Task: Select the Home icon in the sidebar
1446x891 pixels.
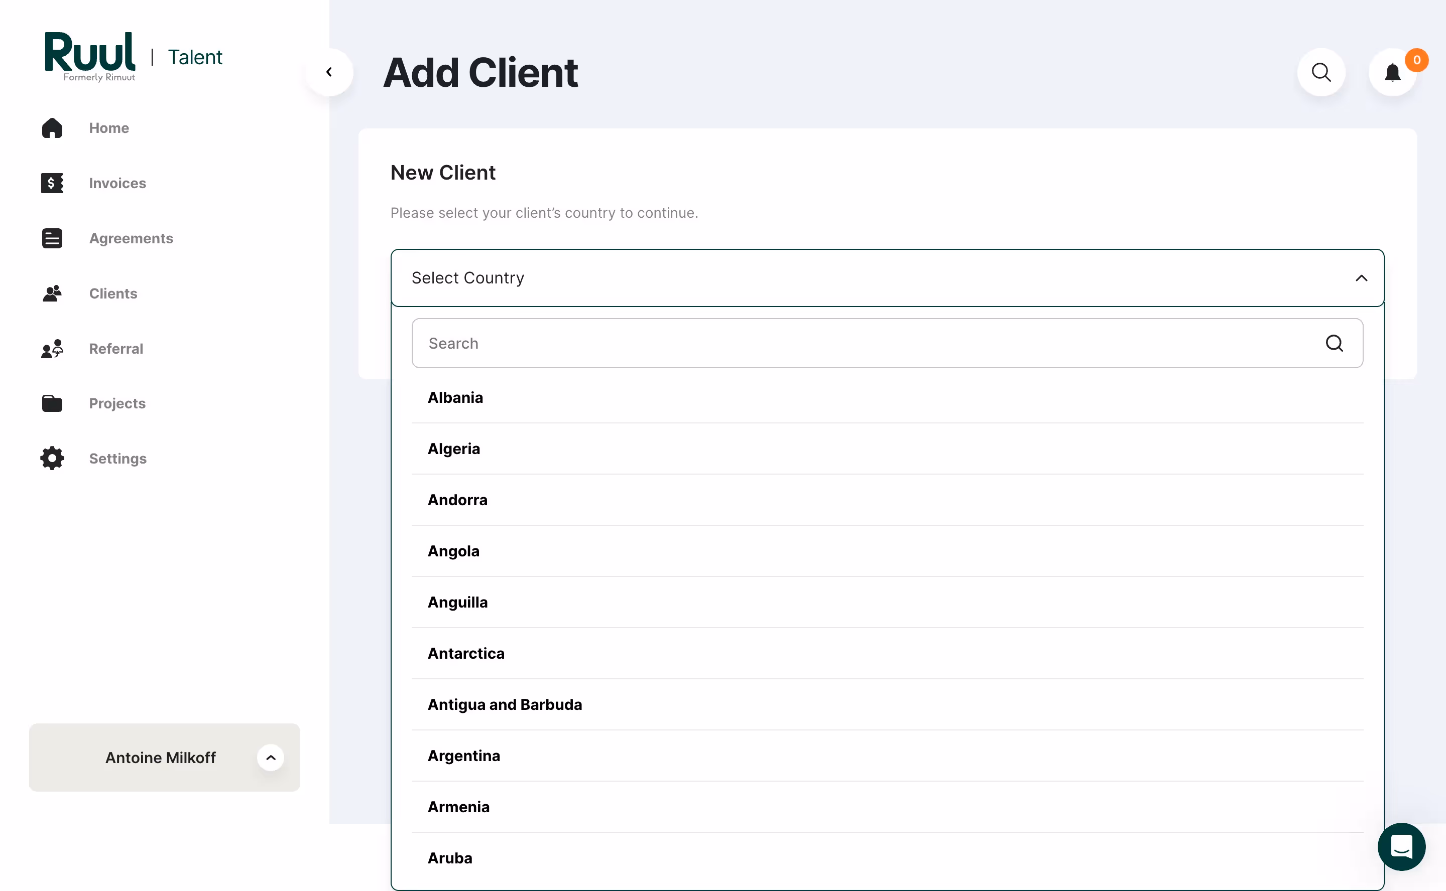Action: pos(52,128)
